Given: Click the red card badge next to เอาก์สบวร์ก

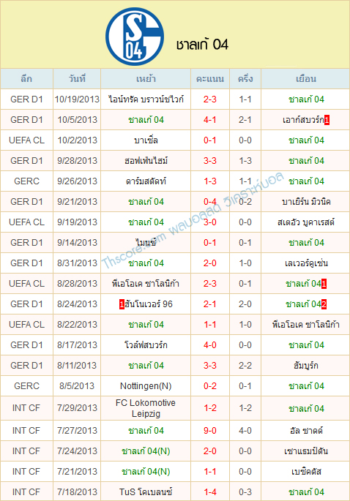Looking at the screenshot, I should 327,120.
